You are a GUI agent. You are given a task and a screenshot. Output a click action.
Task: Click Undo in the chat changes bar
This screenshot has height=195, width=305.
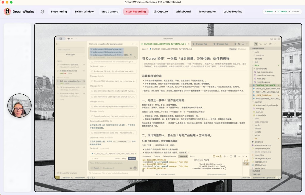tap(117, 158)
